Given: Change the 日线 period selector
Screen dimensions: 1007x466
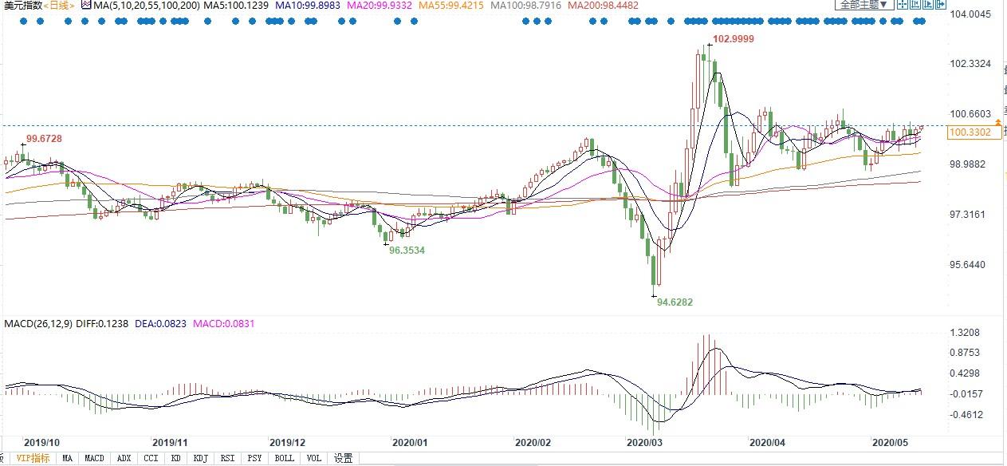Looking at the screenshot, I should (x=58, y=6).
